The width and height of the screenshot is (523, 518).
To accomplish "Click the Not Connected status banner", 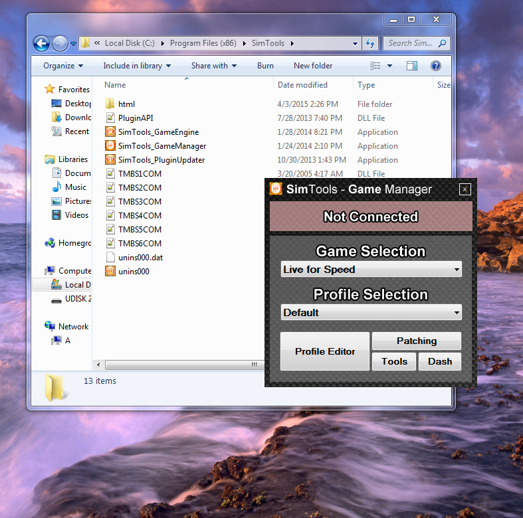I will click(x=371, y=216).
